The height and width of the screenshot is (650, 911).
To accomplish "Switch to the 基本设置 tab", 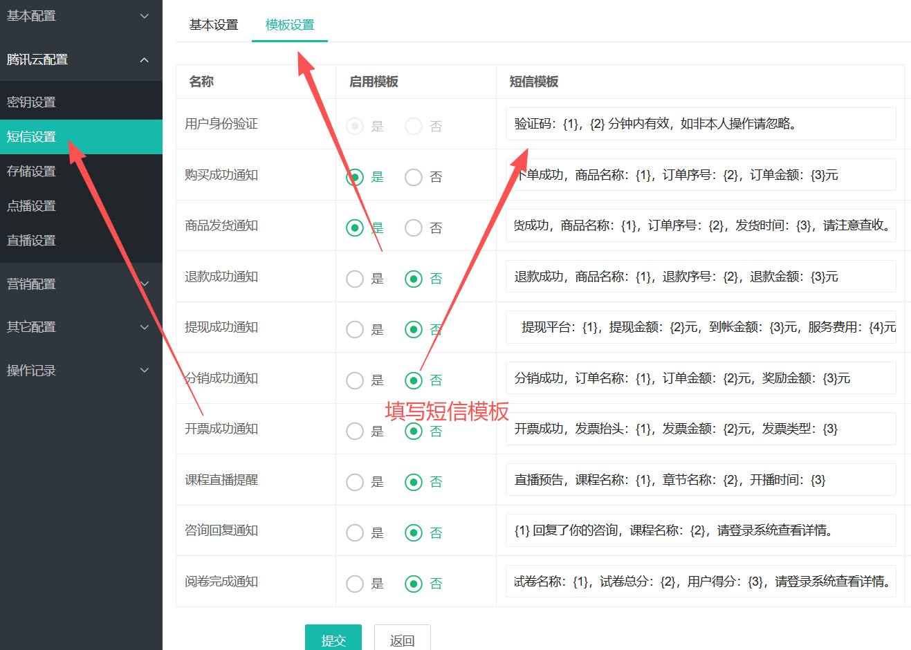I will 214,25.
